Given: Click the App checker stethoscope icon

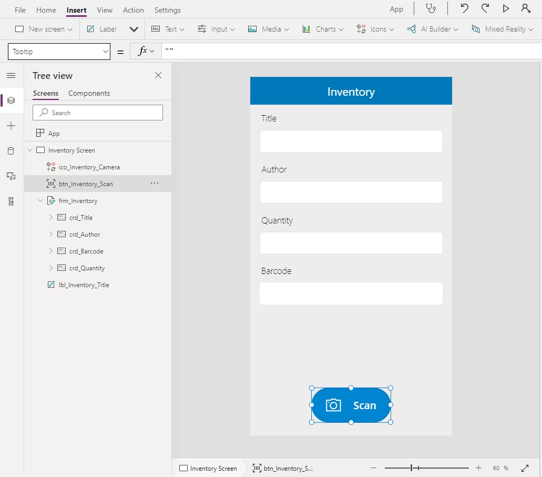Looking at the screenshot, I should pyautogui.click(x=431, y=8).
